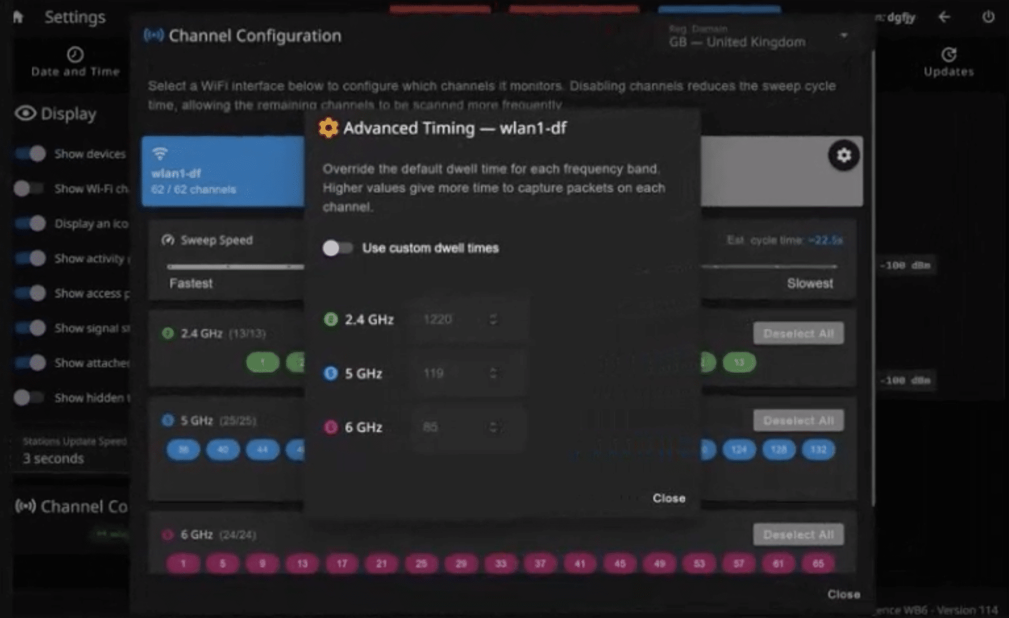Click the Display eye icon
This screenshot has height=618, width=1009.
tap(25, 113)
